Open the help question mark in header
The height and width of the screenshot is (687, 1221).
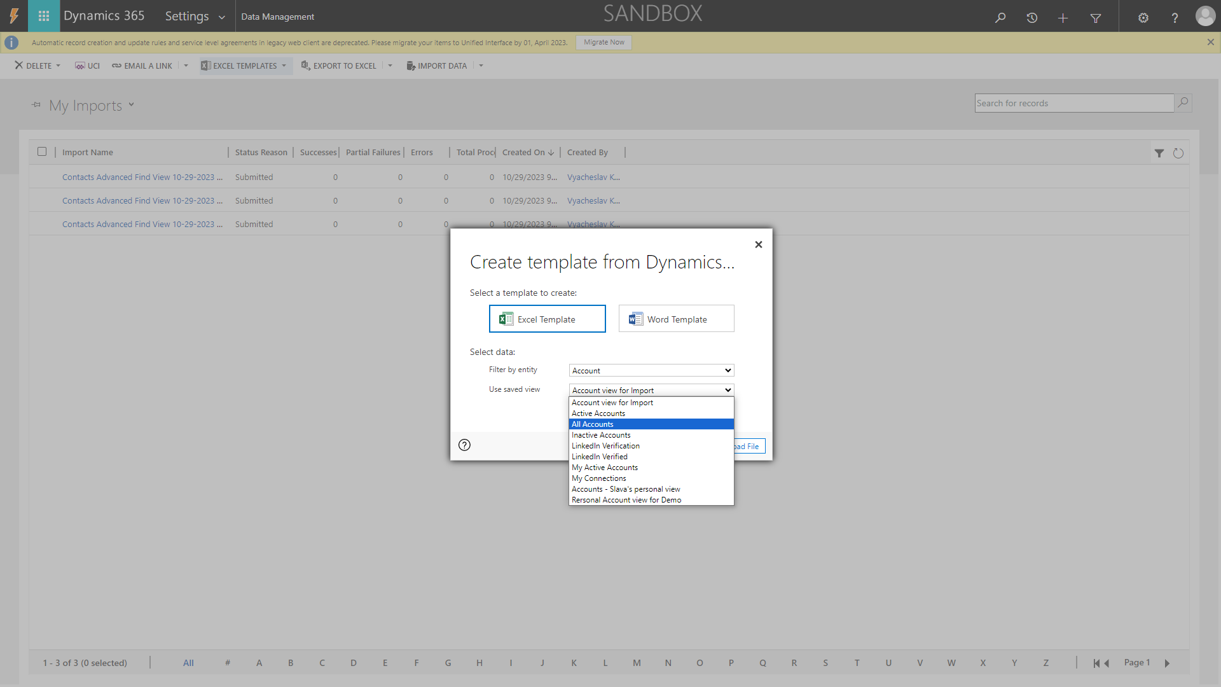(1175, 18)
